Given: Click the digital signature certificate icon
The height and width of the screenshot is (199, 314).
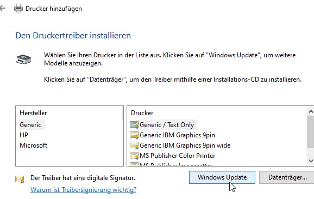Looking at the screenshot, I should coord(20,179).
